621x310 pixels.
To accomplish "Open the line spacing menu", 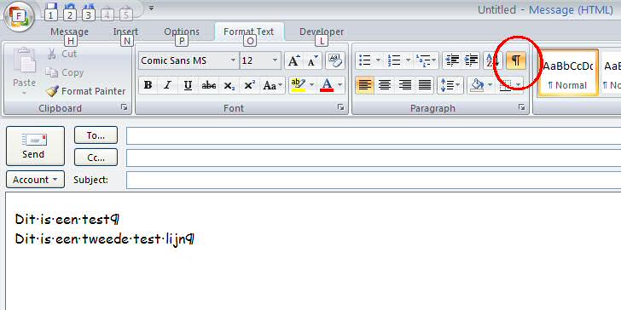I will [450, 85].
